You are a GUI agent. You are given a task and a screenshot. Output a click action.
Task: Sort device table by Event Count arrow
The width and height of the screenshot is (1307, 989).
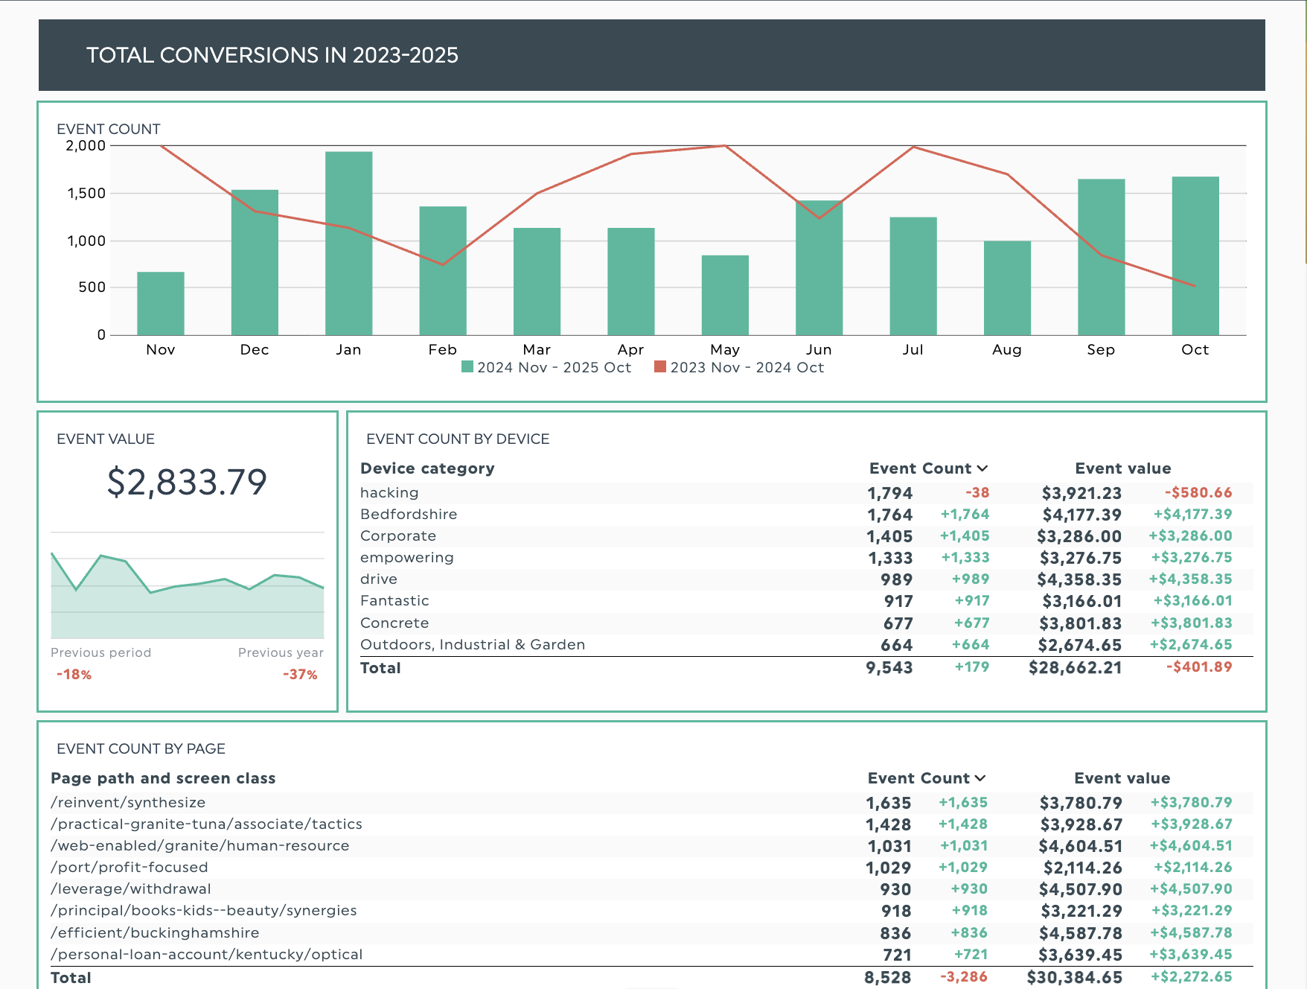coord(982,468)
